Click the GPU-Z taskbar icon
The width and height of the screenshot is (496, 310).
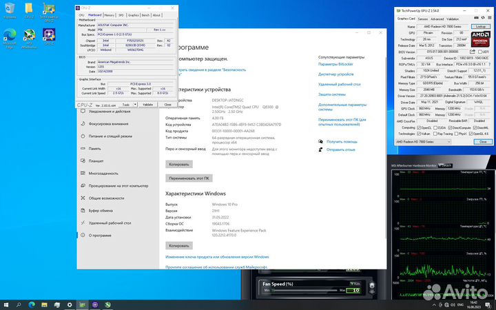click(x=82, y=304)
